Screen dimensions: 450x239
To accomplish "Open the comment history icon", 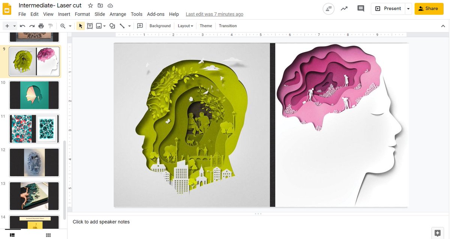I will coord(361,9).
